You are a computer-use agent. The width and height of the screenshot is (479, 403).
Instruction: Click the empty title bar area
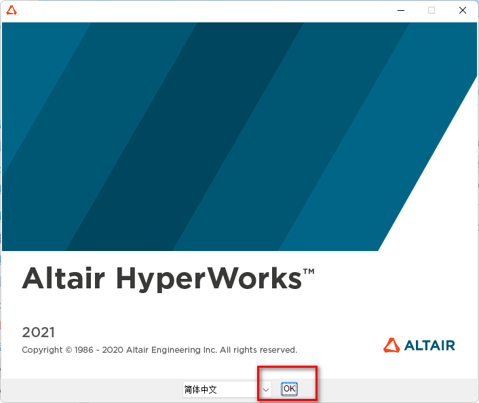click(204, 10)
